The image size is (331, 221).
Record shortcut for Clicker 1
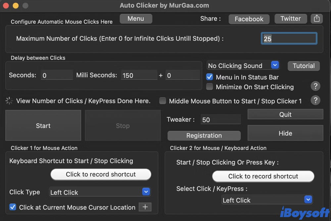click(x=101, y=174)
